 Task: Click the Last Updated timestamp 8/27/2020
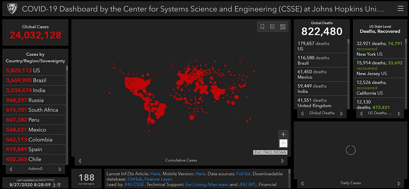coord(35,186)
